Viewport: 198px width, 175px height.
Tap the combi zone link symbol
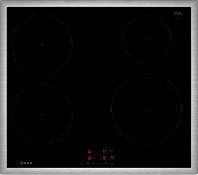97,154
